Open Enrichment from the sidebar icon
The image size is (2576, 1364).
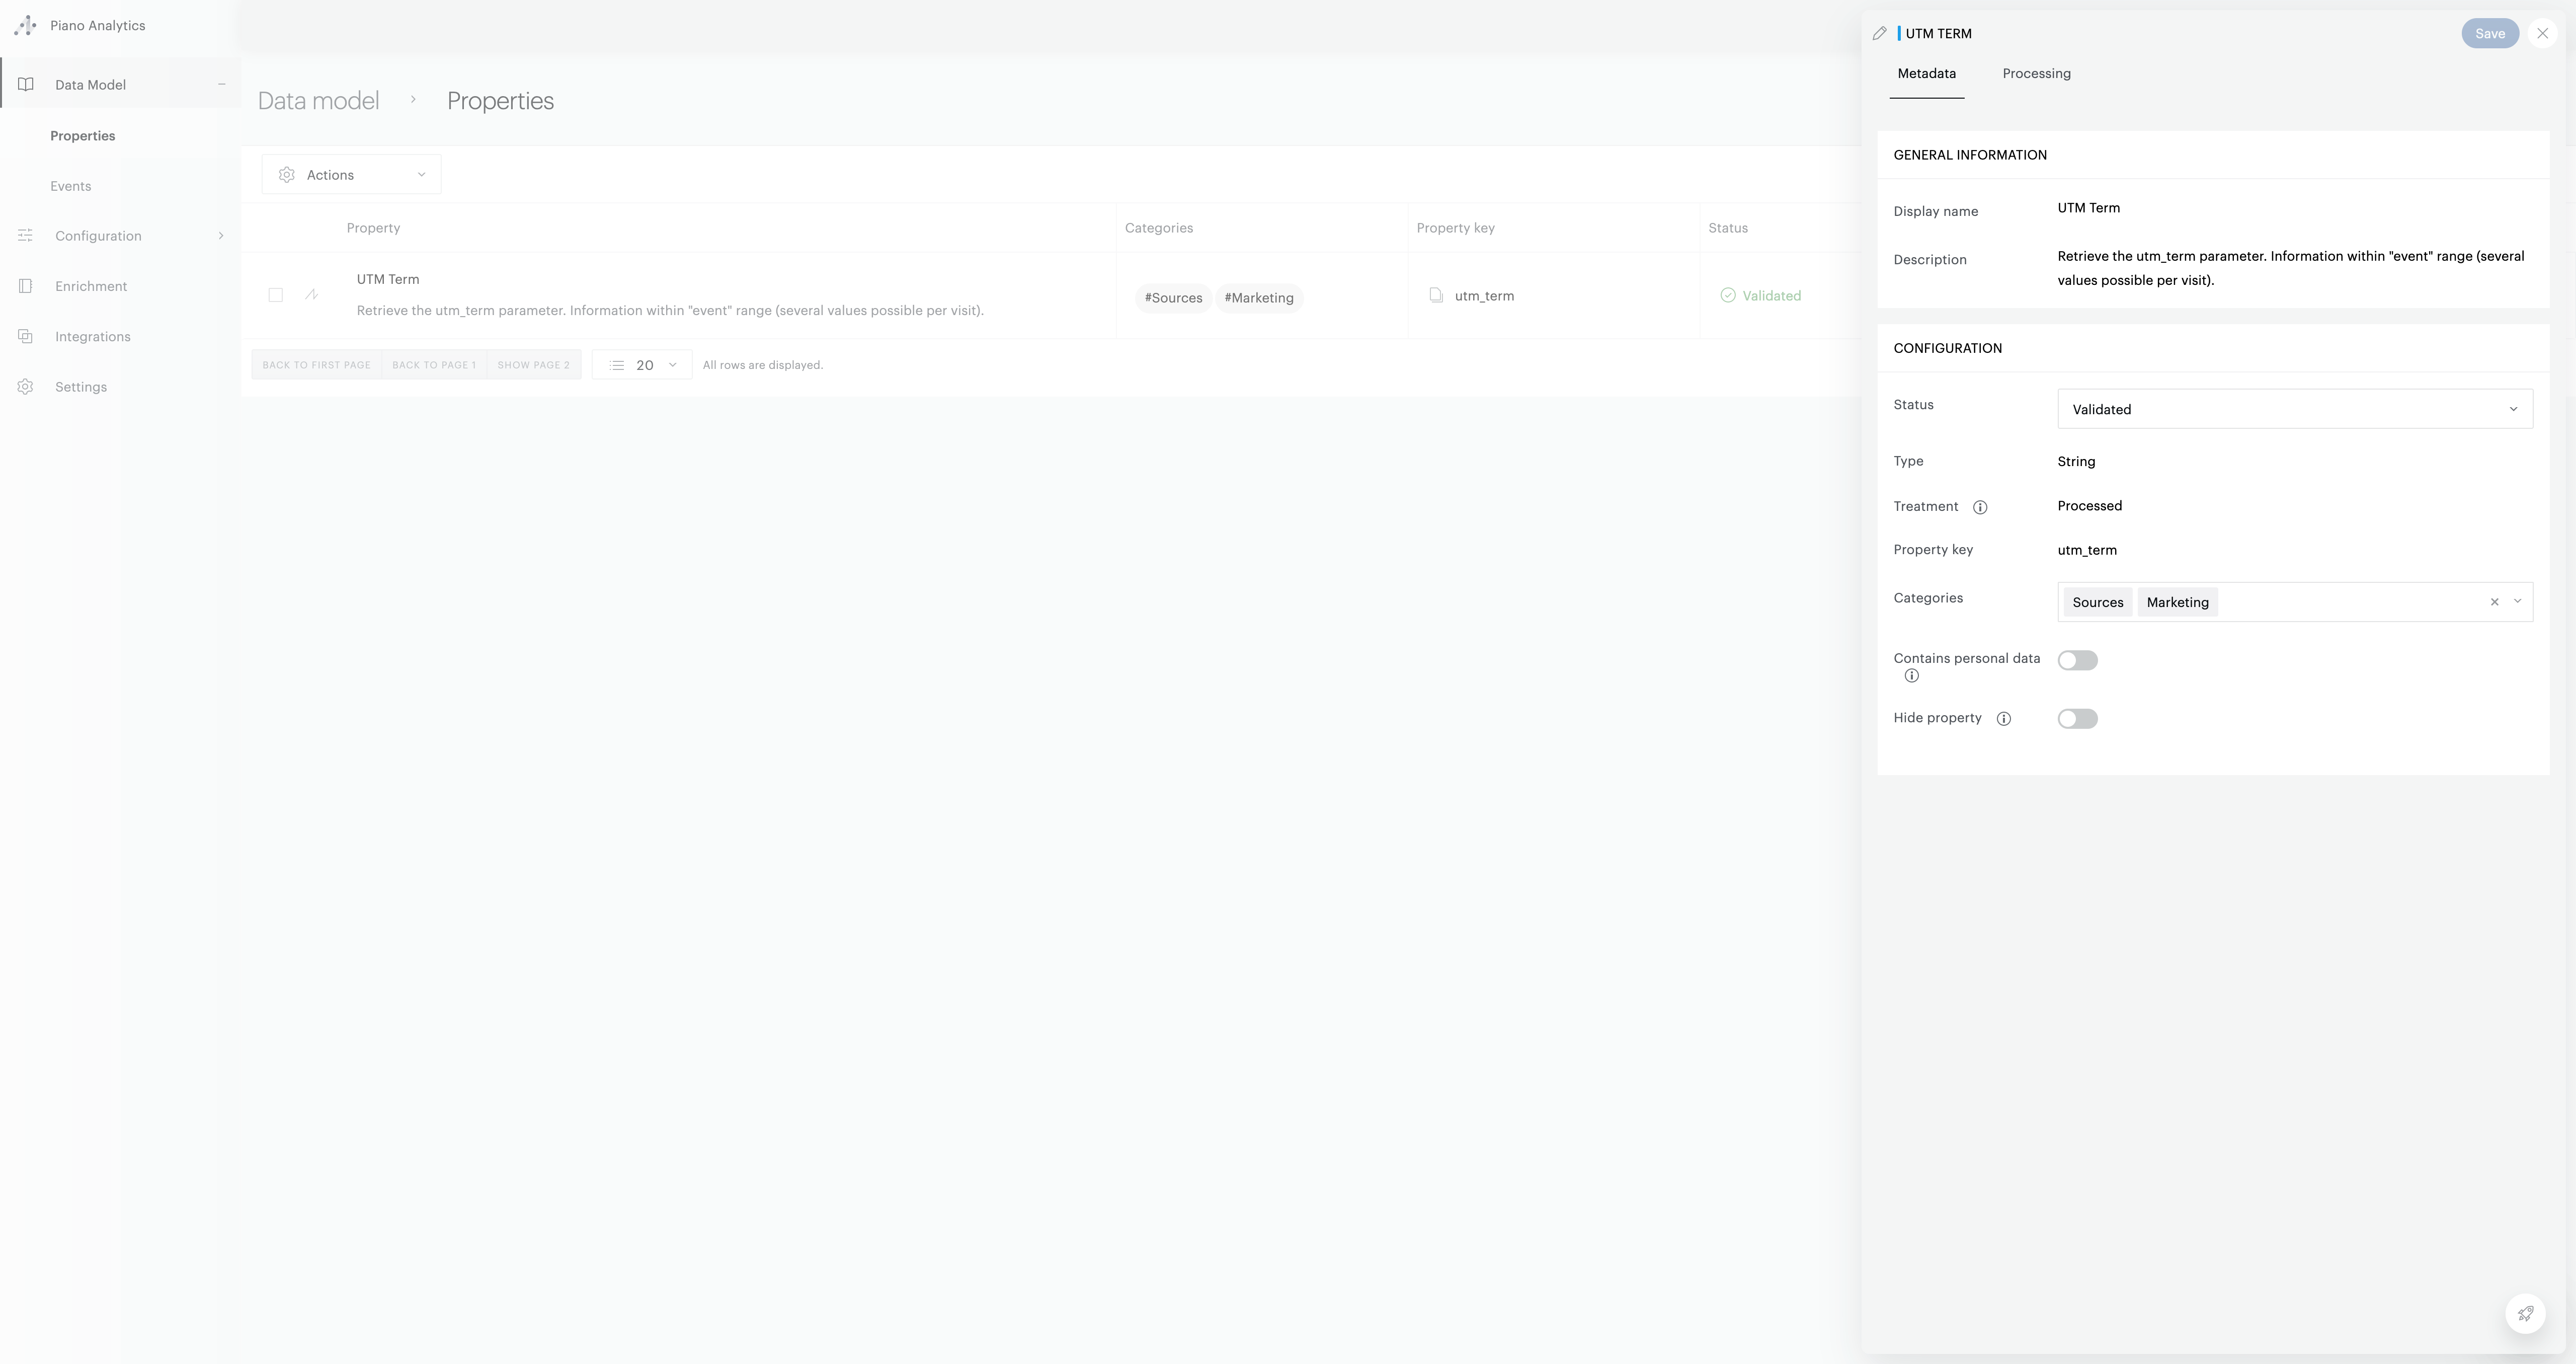pos(25,285)
